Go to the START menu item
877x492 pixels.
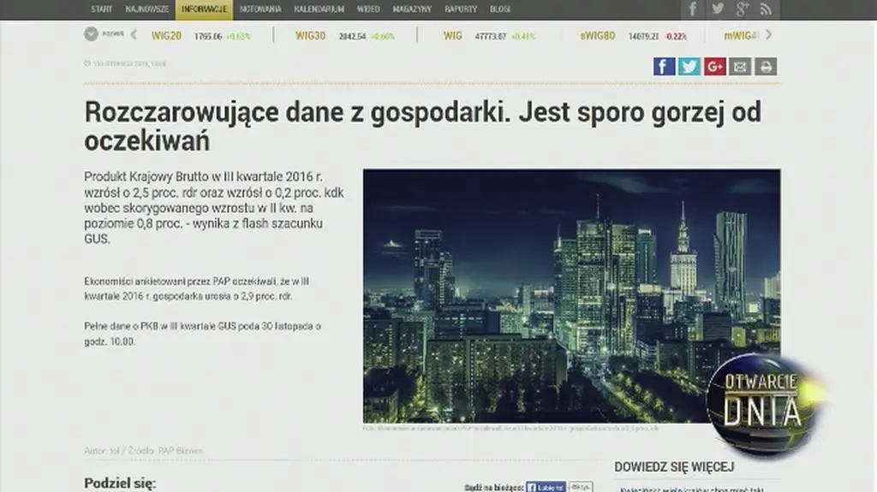(x=102, y=9)
